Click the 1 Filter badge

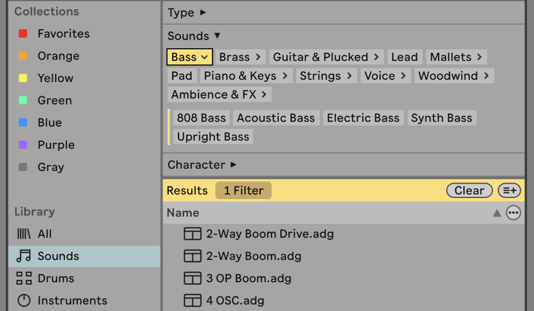coord(243,191)
